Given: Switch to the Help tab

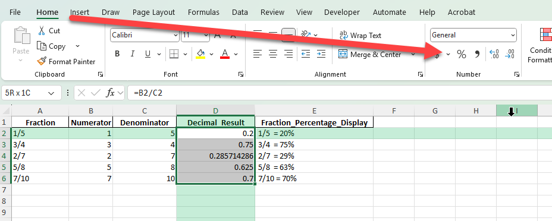Looking at the screenshot, I should click(427, 12).
